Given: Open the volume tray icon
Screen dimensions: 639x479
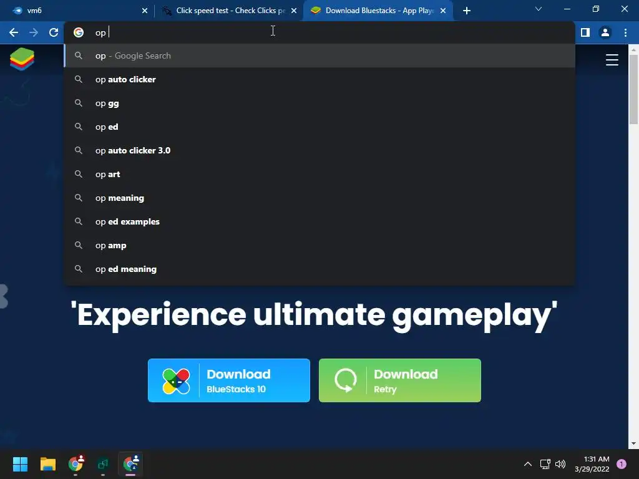Looking at the screenshot, I should pyautogui.click(x=561, y=464).
